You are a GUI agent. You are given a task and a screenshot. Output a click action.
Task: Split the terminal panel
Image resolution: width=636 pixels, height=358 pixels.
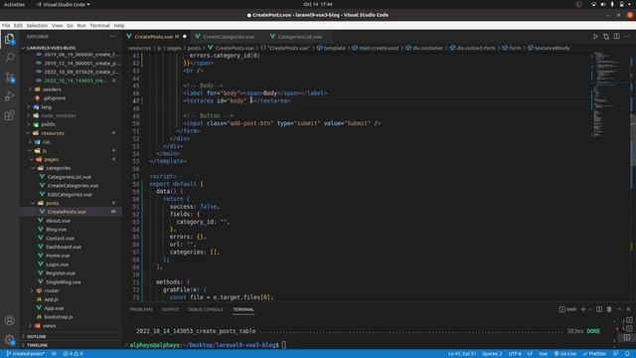pos(599,309)
